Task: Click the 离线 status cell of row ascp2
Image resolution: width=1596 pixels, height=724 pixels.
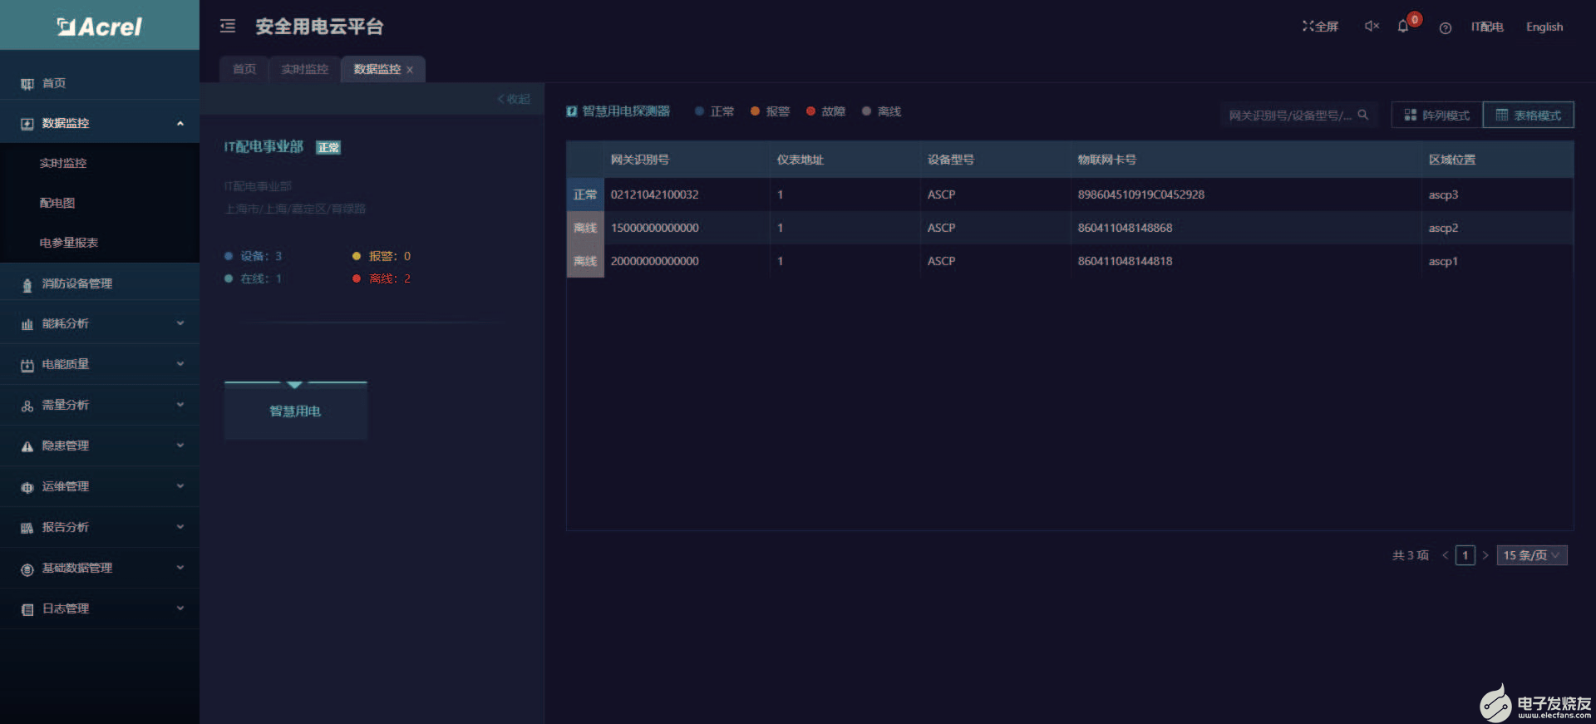Action: (x=585, y=228)
